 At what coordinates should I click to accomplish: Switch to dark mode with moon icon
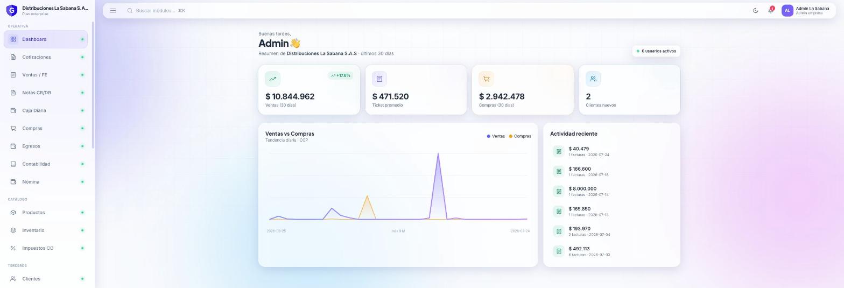[755, 11]
